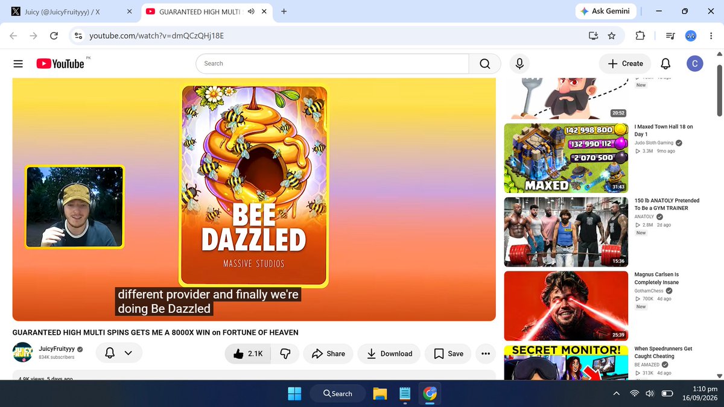Close the Juicy X tab
The image size is (724, 407).
click(130, 11)
